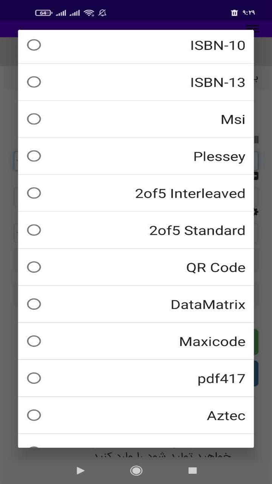
Task: Tap the trash icon in status bar
Action: point(234,13)
